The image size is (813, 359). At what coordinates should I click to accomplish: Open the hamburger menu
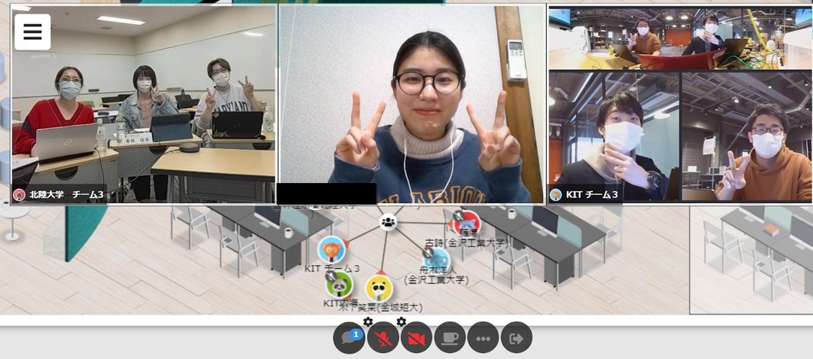tap(33, 32)
